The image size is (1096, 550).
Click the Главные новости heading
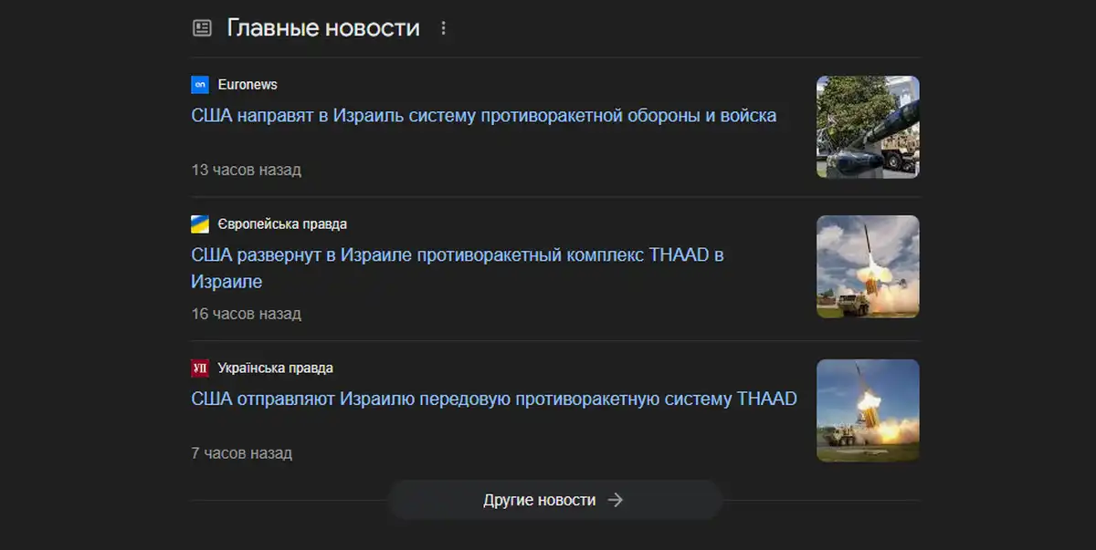(323, 28)
